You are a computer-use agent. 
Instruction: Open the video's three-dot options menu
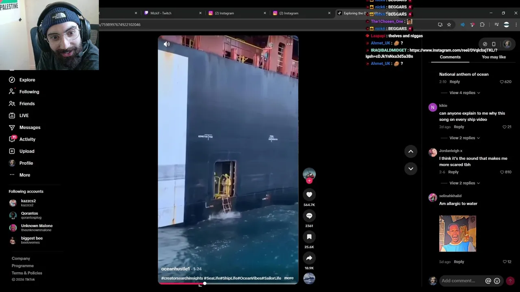point(290,44)
